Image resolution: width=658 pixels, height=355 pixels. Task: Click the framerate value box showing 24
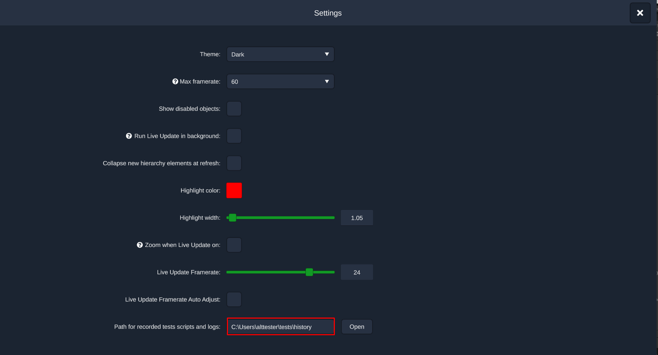(356, 272)
